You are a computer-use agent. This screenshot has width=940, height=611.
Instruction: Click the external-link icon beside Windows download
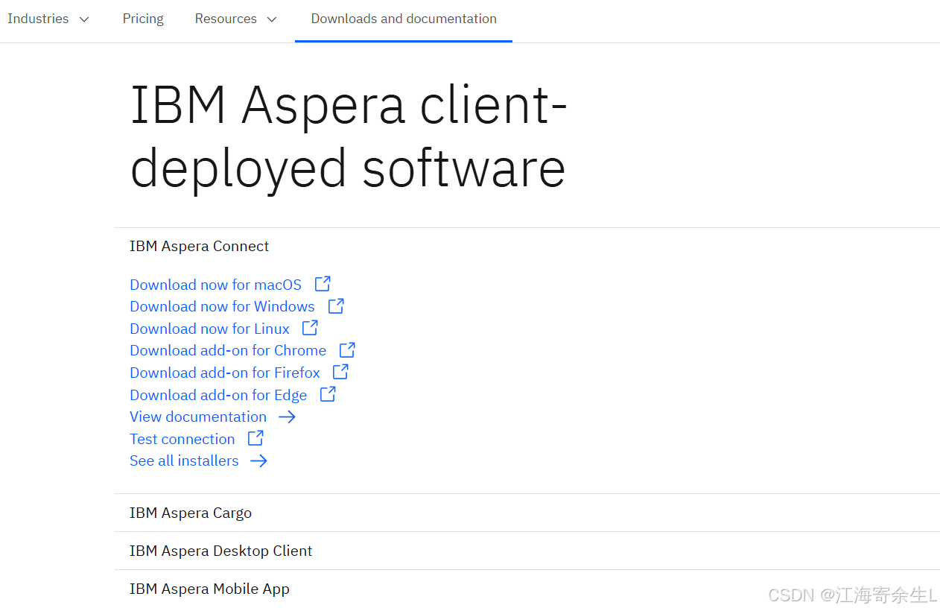tap(335, 305)
